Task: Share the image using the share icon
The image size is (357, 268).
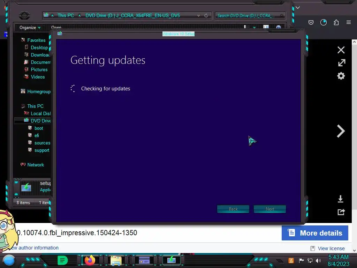Action: (341, 212)
